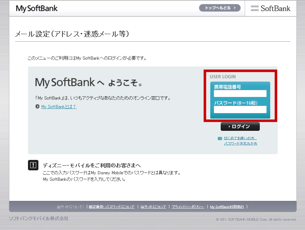
Task: Open パスワードを忘れた方 link
Action: [x=240, y=143]
